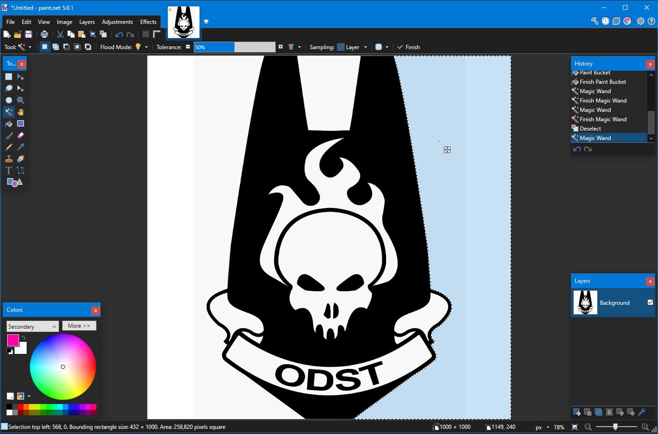Select the Zoom magnifier tool

[21, 100]
